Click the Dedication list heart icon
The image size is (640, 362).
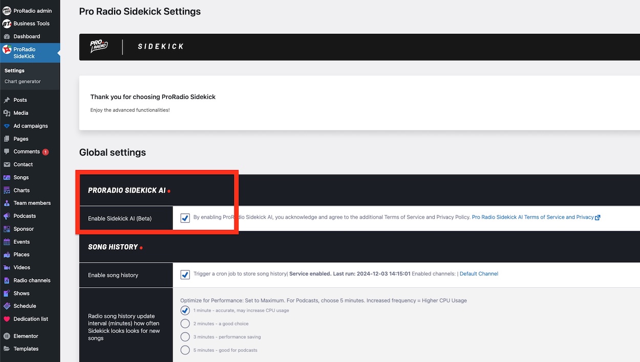click(7, 319)
